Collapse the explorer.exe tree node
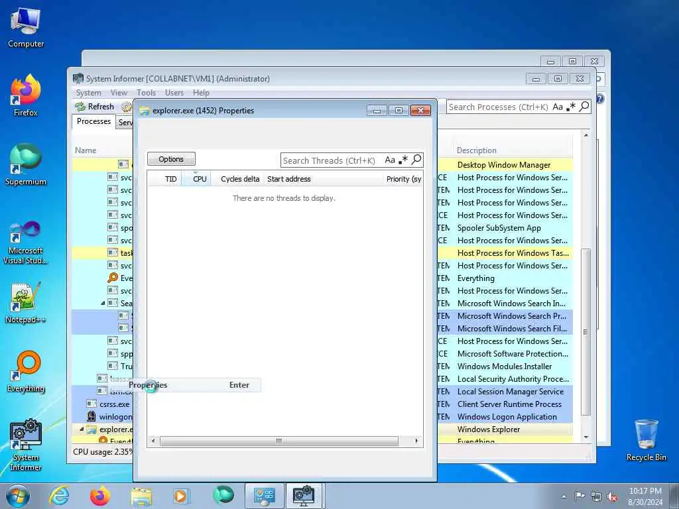 click(x=82, y=429)
